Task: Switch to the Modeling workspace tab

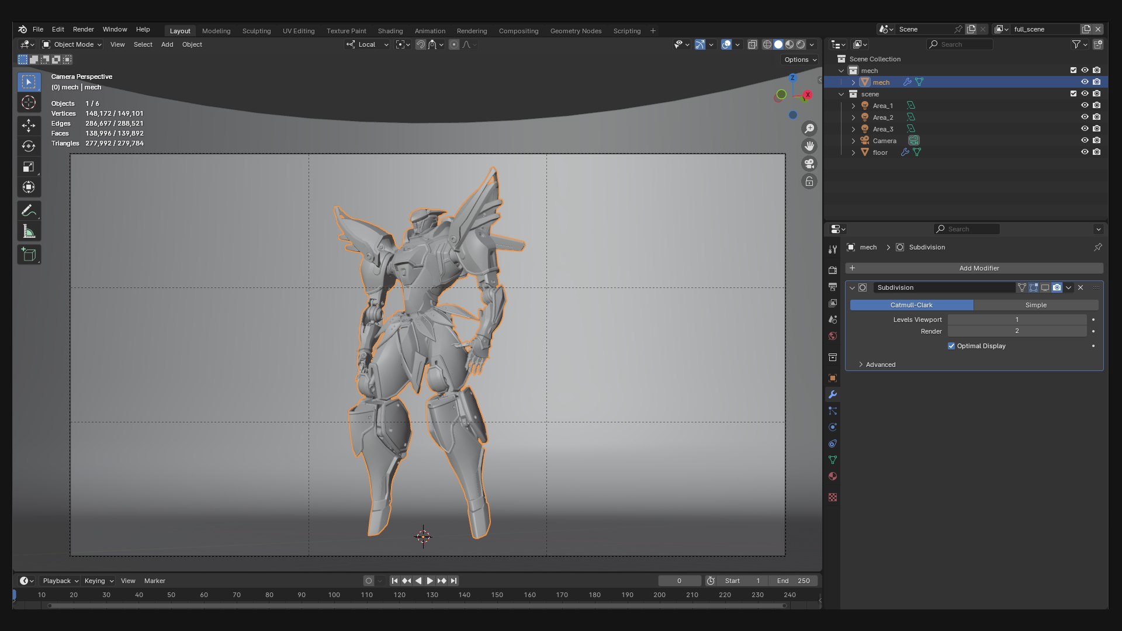Action: pyautogui.click(x=216, y=31)
